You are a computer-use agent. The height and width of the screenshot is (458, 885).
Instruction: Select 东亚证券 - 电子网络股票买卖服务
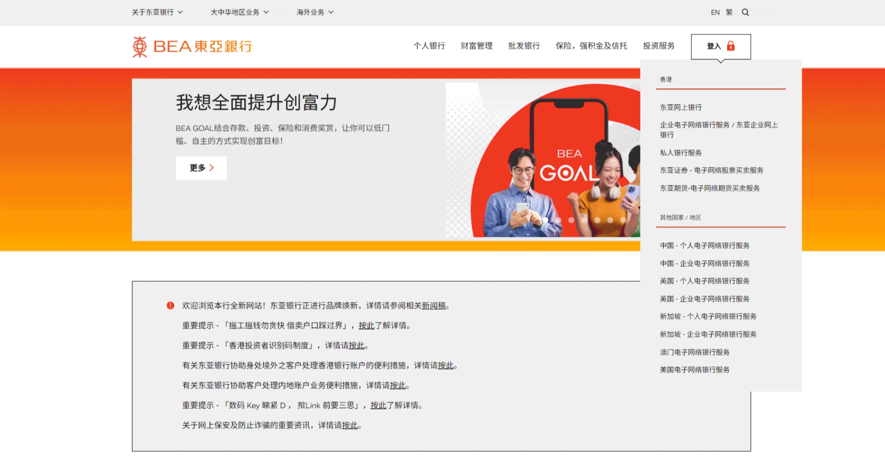coord(711,170)
